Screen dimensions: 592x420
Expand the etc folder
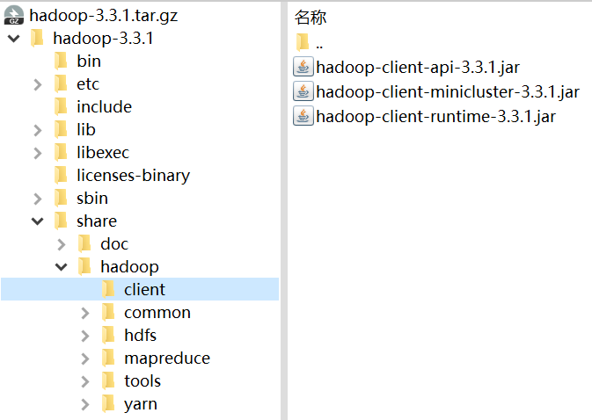point(38,84)
